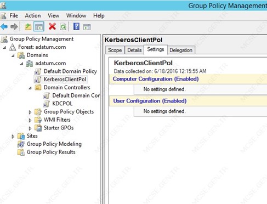267x204 pixels.
Task: Select the KerberosClientPol tree item
Action: click(65, 80)
